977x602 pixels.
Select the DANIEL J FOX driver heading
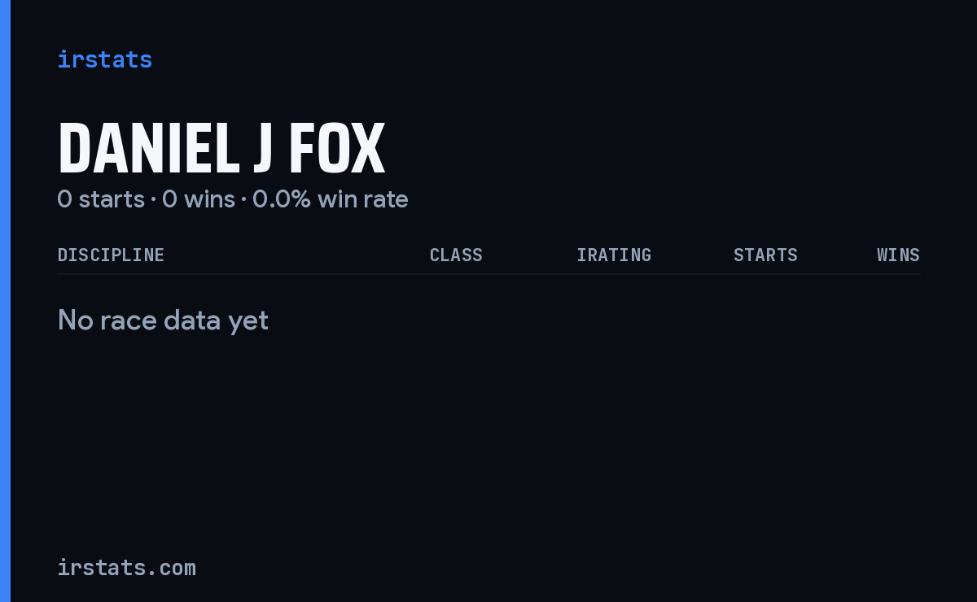221,148
